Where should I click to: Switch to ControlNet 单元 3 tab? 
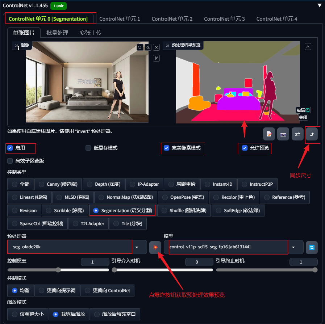pos(224,19)
